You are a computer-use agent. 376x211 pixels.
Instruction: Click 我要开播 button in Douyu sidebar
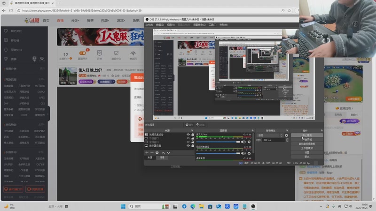[x=35, y=189]
